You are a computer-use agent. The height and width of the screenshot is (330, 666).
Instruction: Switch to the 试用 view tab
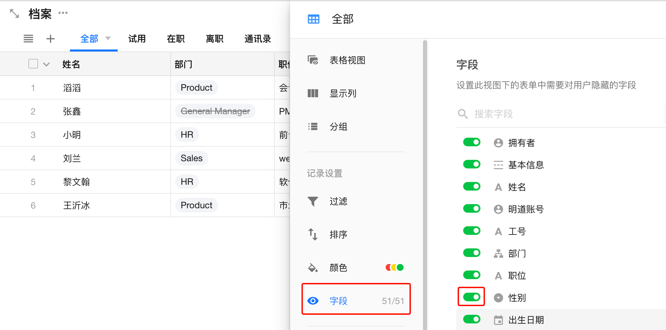[137, 39]
